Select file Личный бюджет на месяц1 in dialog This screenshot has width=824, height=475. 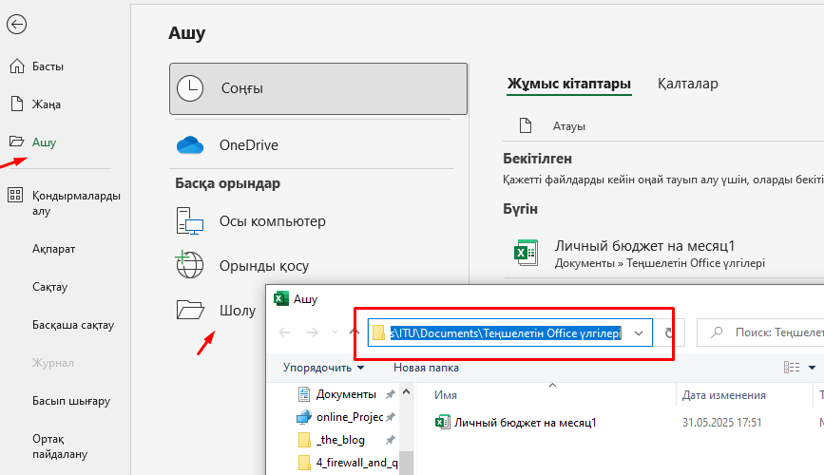point(525,423)
